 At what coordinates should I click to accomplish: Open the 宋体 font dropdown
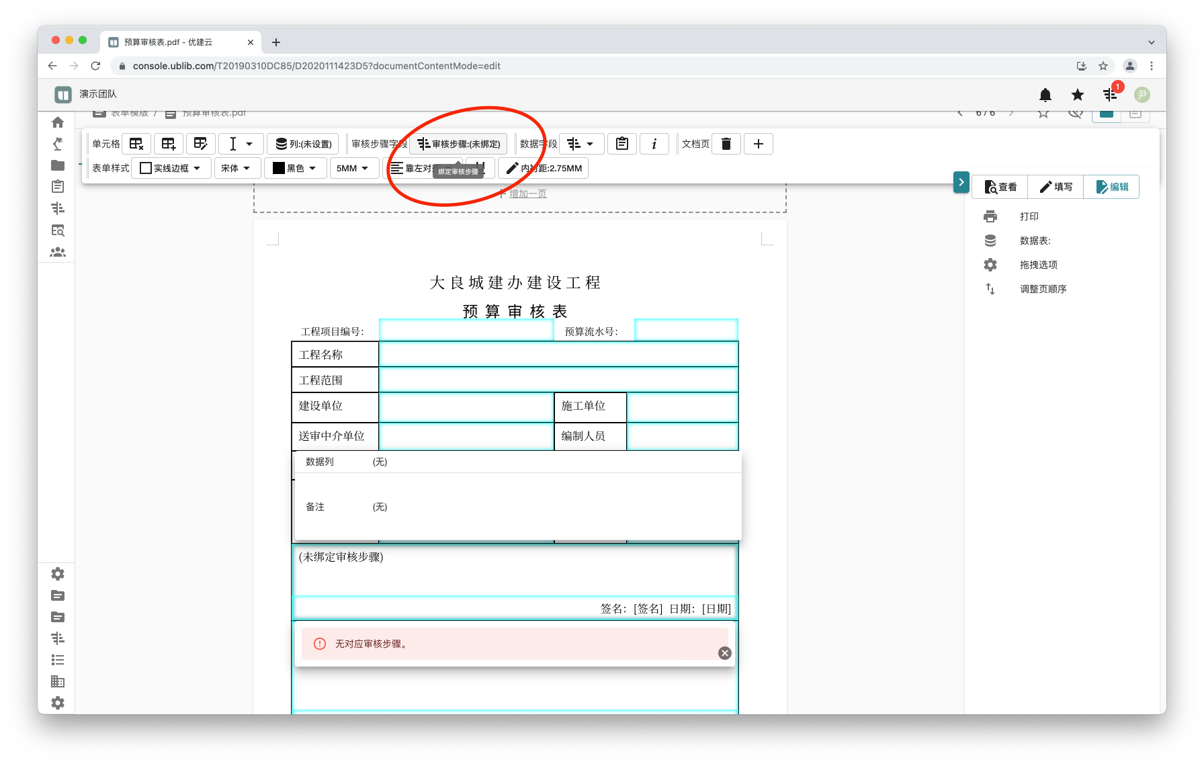tap(236, 168)
